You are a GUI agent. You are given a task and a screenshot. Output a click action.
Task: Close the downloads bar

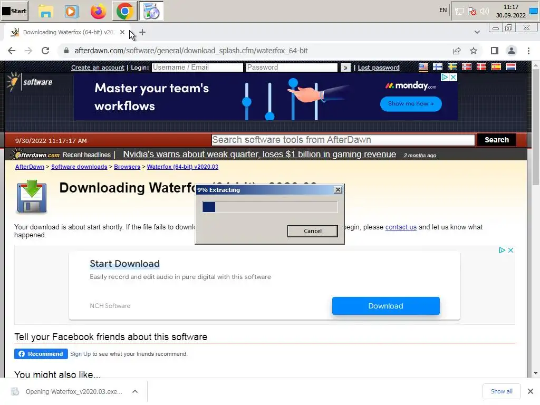pyautogui.click(x=531, y=392)
